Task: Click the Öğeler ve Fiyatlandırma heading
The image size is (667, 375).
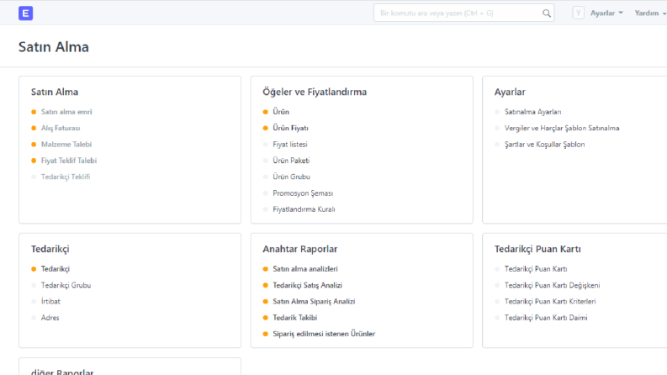Action: tap(315, 92)
